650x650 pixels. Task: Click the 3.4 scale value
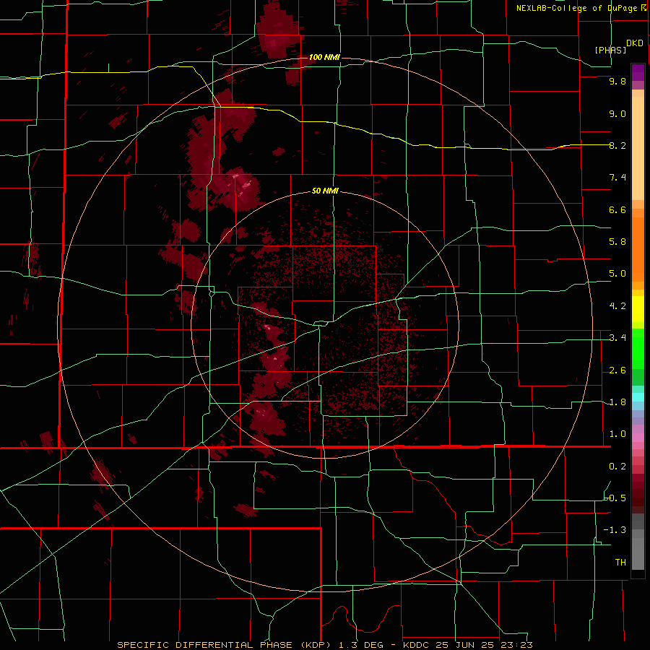[x=617, y=338]
